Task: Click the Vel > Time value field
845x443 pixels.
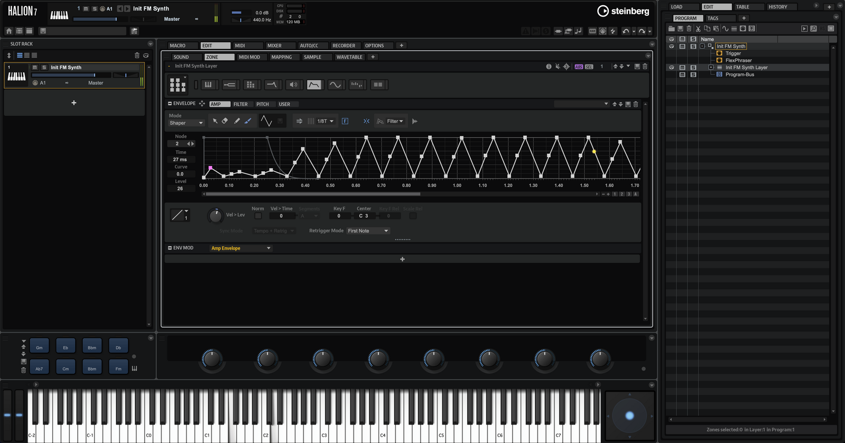Action: point(281,216)
